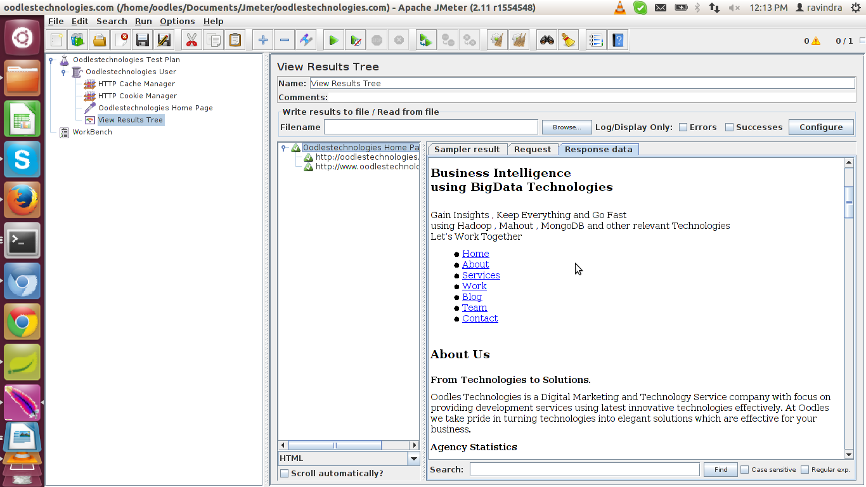
Task: Expand all nodes with plus icon
Action: 262,41
